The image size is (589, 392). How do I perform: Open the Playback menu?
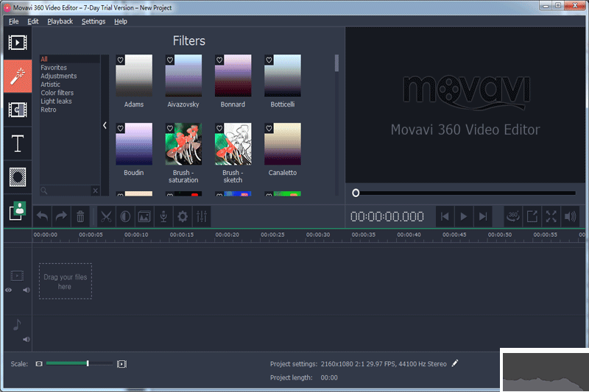click(x=60, y=21)
